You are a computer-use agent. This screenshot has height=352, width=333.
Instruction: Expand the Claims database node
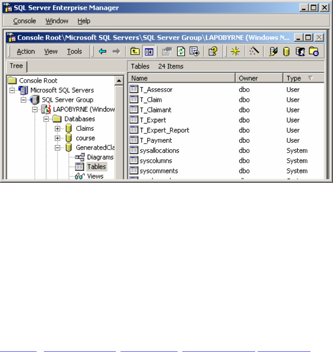tap(57, 129)
